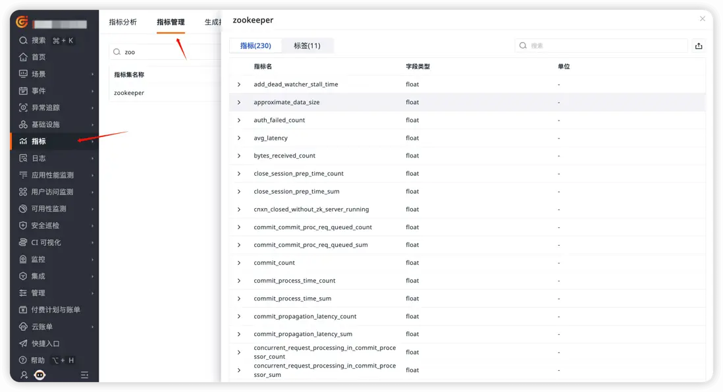Click the 付费计划与账单 sidebar item
Viewport: 723px width, 392px height.
[x=55, y=310]
